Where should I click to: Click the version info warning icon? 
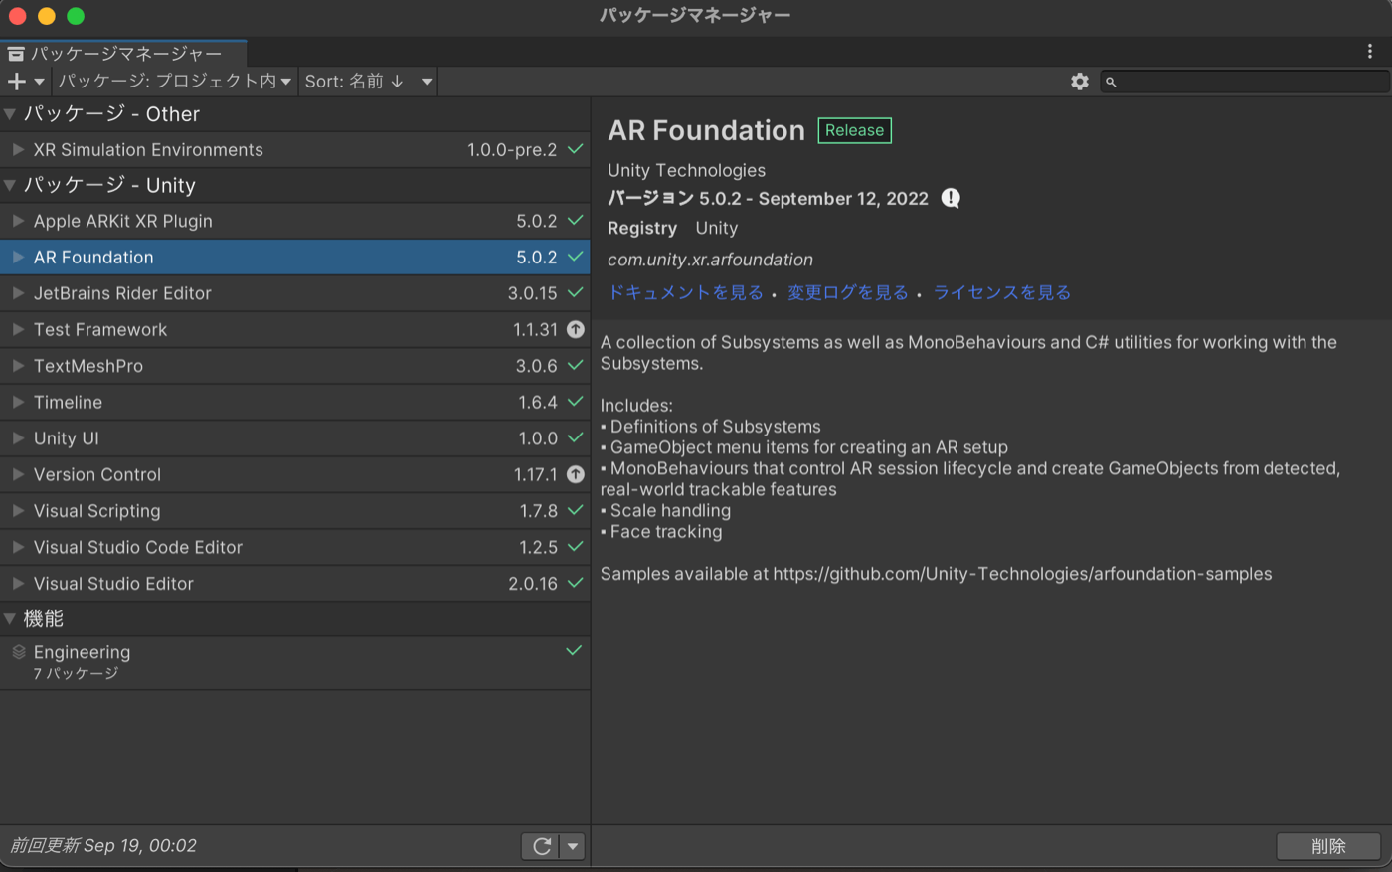[951, 198]
